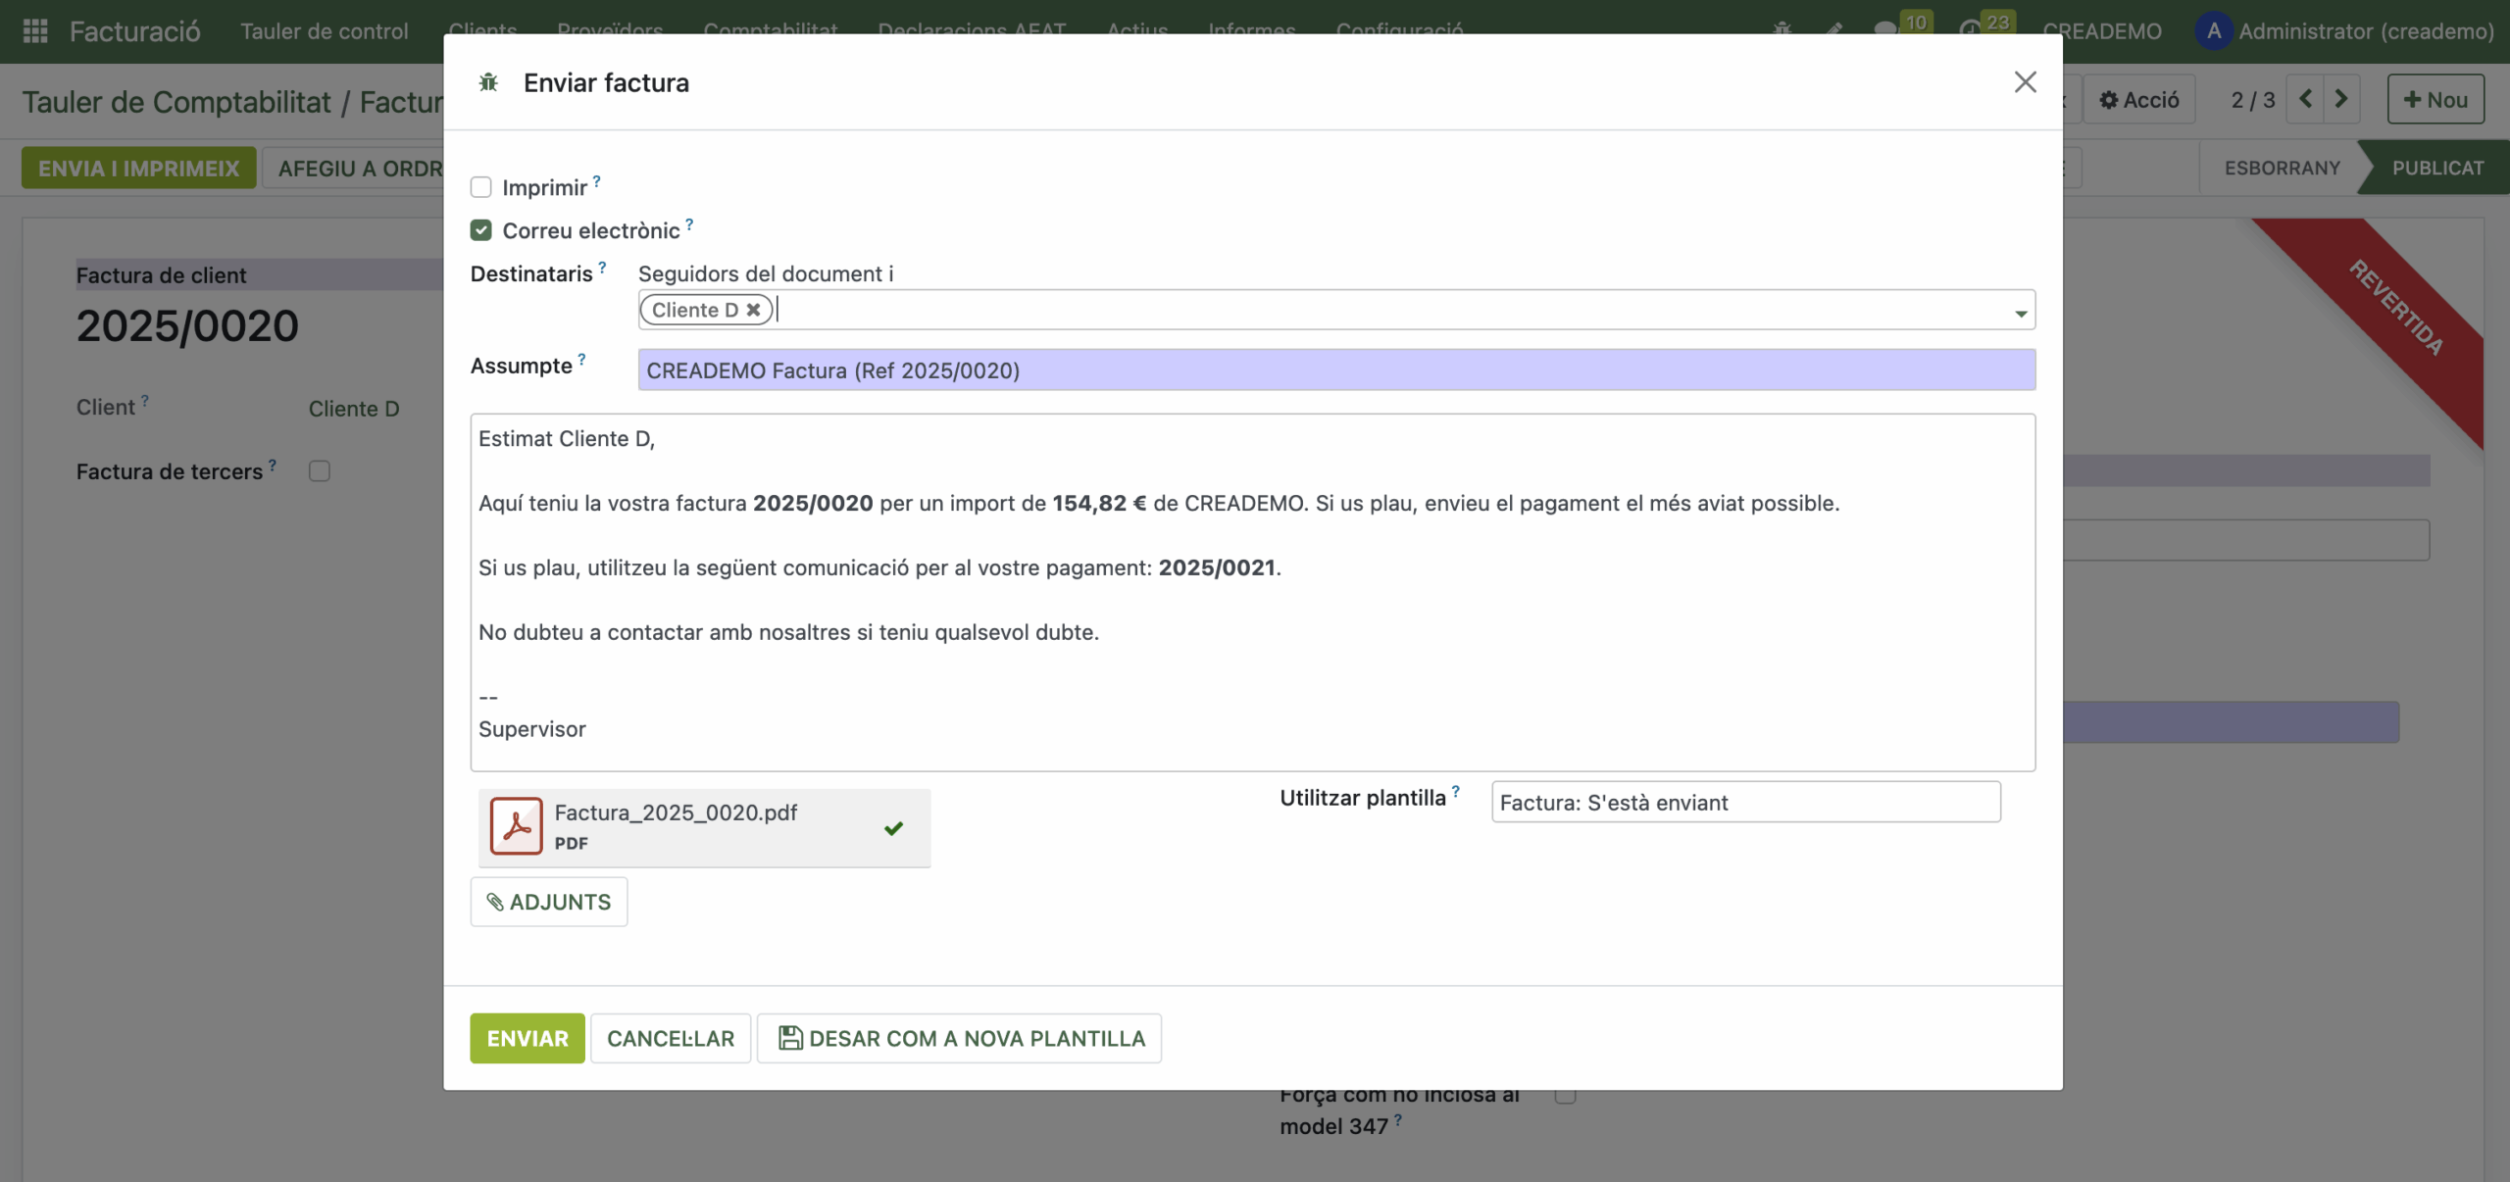Click the debug bug icon in dialog header

coord(488,82)
